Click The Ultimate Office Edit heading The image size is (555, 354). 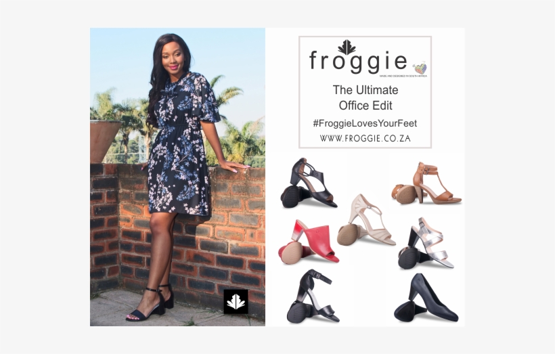click(x=365, y=97)
